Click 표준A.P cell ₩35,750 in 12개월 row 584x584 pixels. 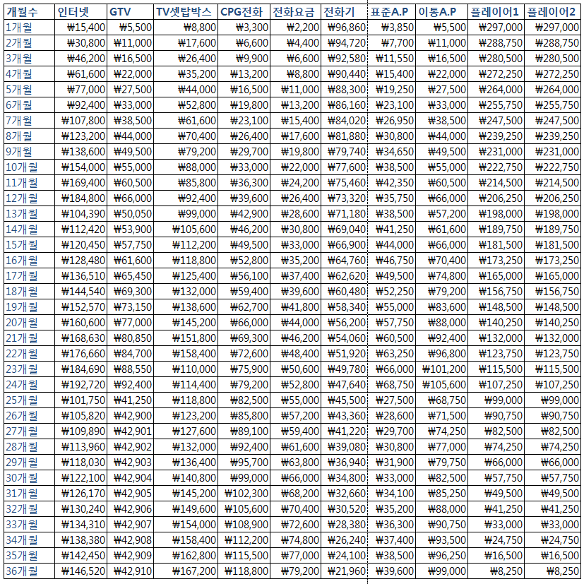click(x=391, y=198)
